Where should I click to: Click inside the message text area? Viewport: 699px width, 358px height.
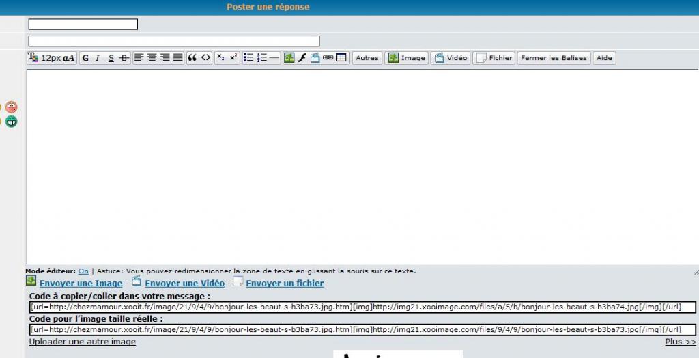coord(362,167)
